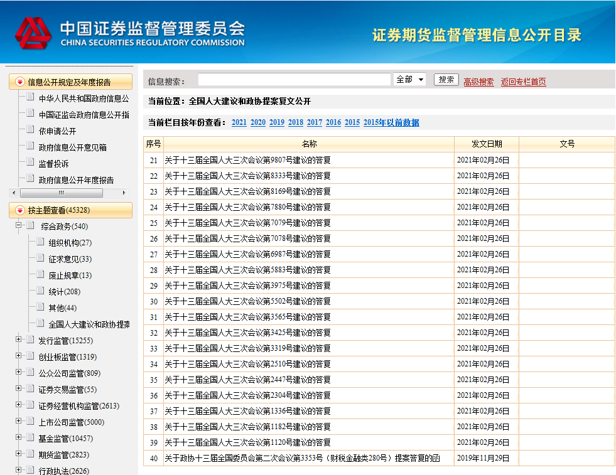
Task: Expand the 基金监管 tree node
Action: [x=18, y=437]
